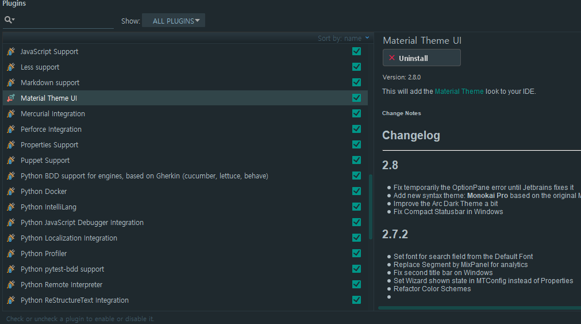Click the Python JavaScript Debugger plugin icon
The width and height of the screenshot is (581, 324).
(11, 222)
